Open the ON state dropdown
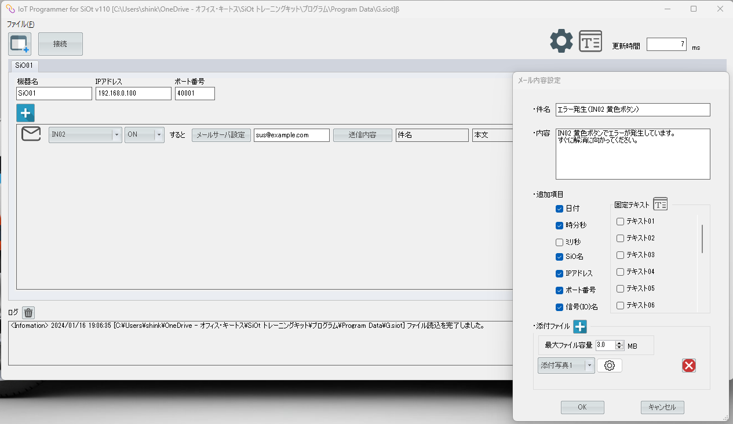The height and width of the screenshot is (424, 733). coord(159,135)
